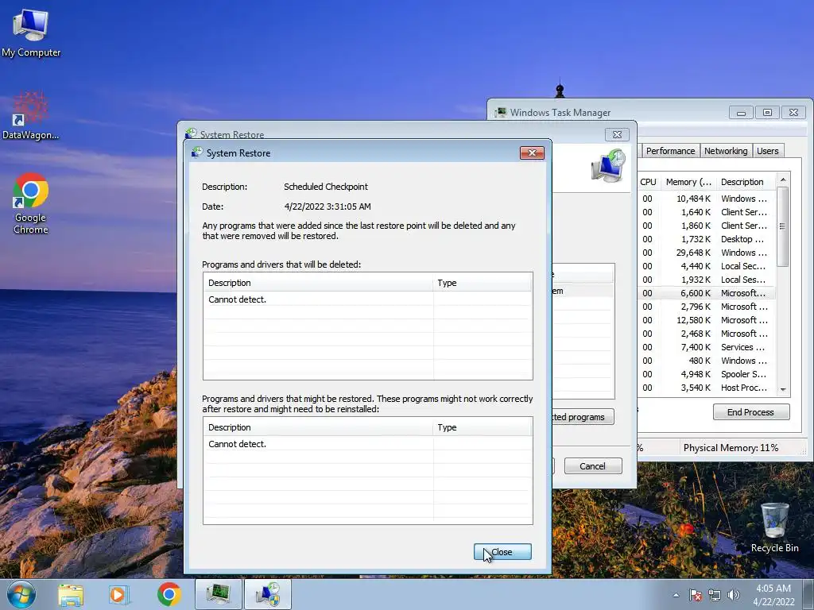Sort Task Manager processes by Memory column
814x610 pixels.
pyautogui.click(x=688, y=182)
